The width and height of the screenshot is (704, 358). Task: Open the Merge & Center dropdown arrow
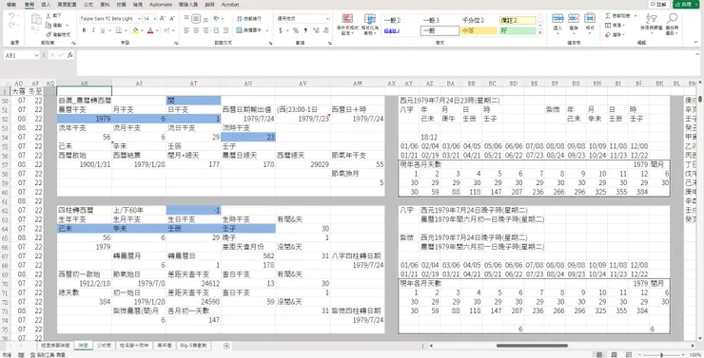(267, 30)
